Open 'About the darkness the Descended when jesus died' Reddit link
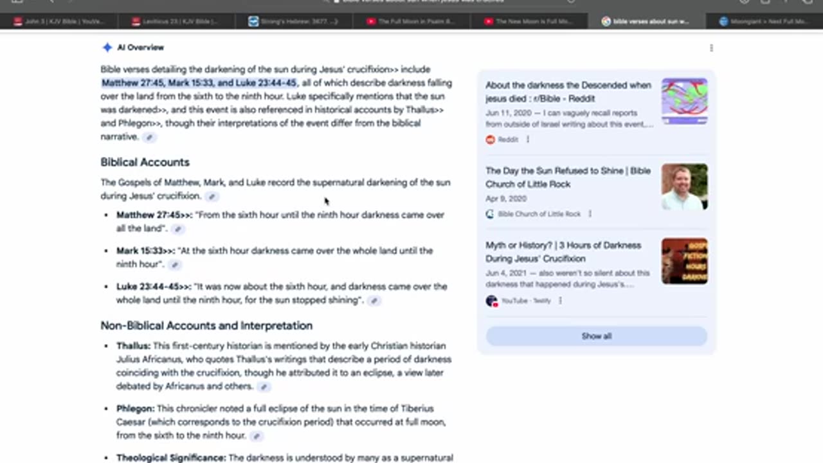 [568, 92]
